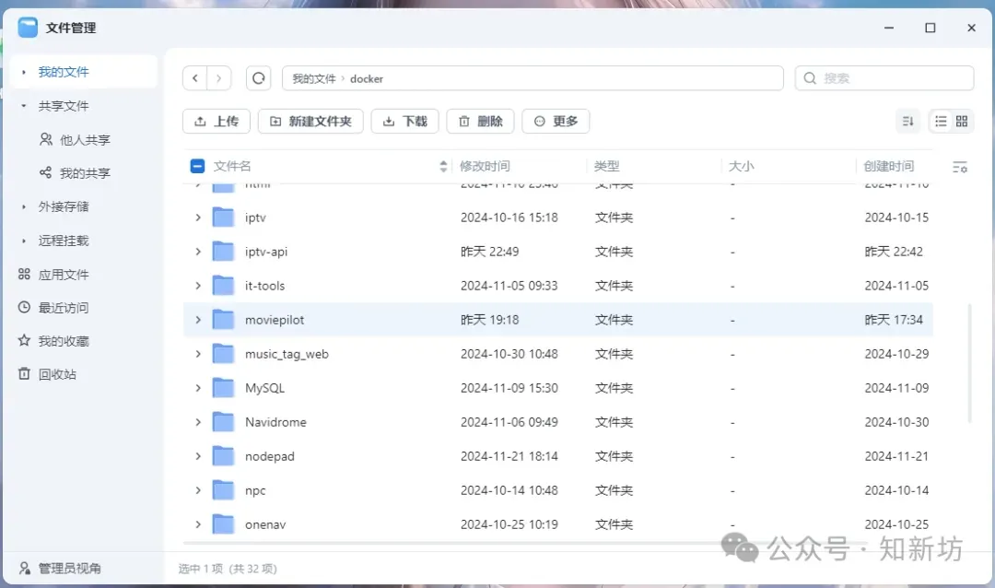Select the onenav folder name
Image resolution: width=995 pixels, height=588 pixels.
click(265, 524)
